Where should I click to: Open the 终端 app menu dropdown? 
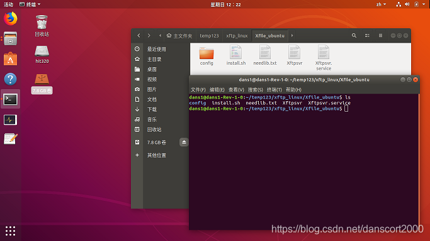(30, 4)
